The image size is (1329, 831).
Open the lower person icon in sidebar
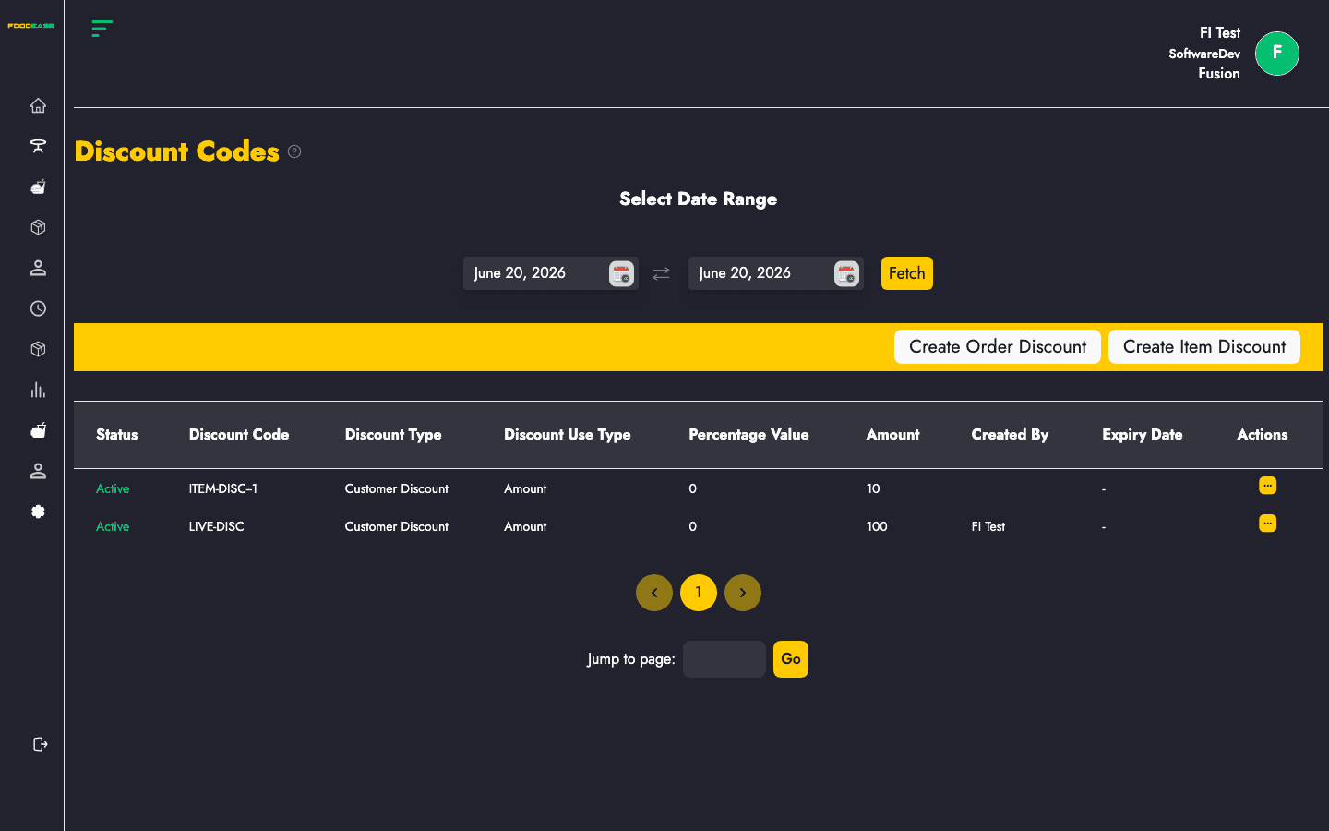tap(38, 471)
